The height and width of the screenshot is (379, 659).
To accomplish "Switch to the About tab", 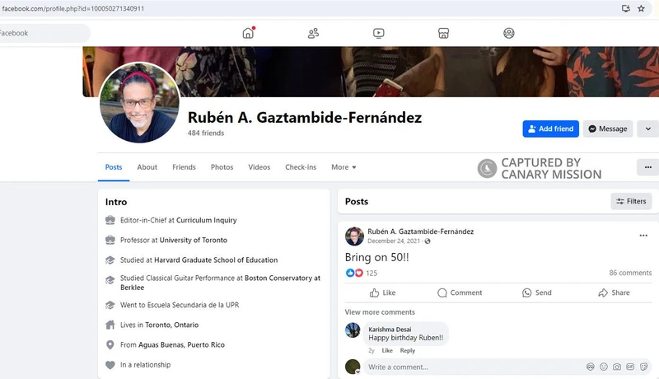I will 147,166.
